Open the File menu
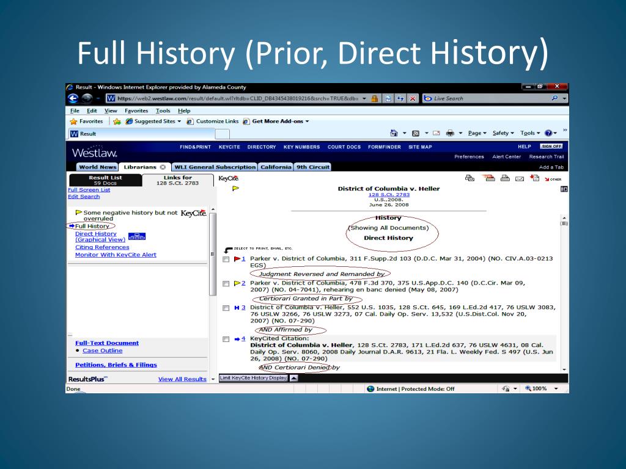 (75, 111)
